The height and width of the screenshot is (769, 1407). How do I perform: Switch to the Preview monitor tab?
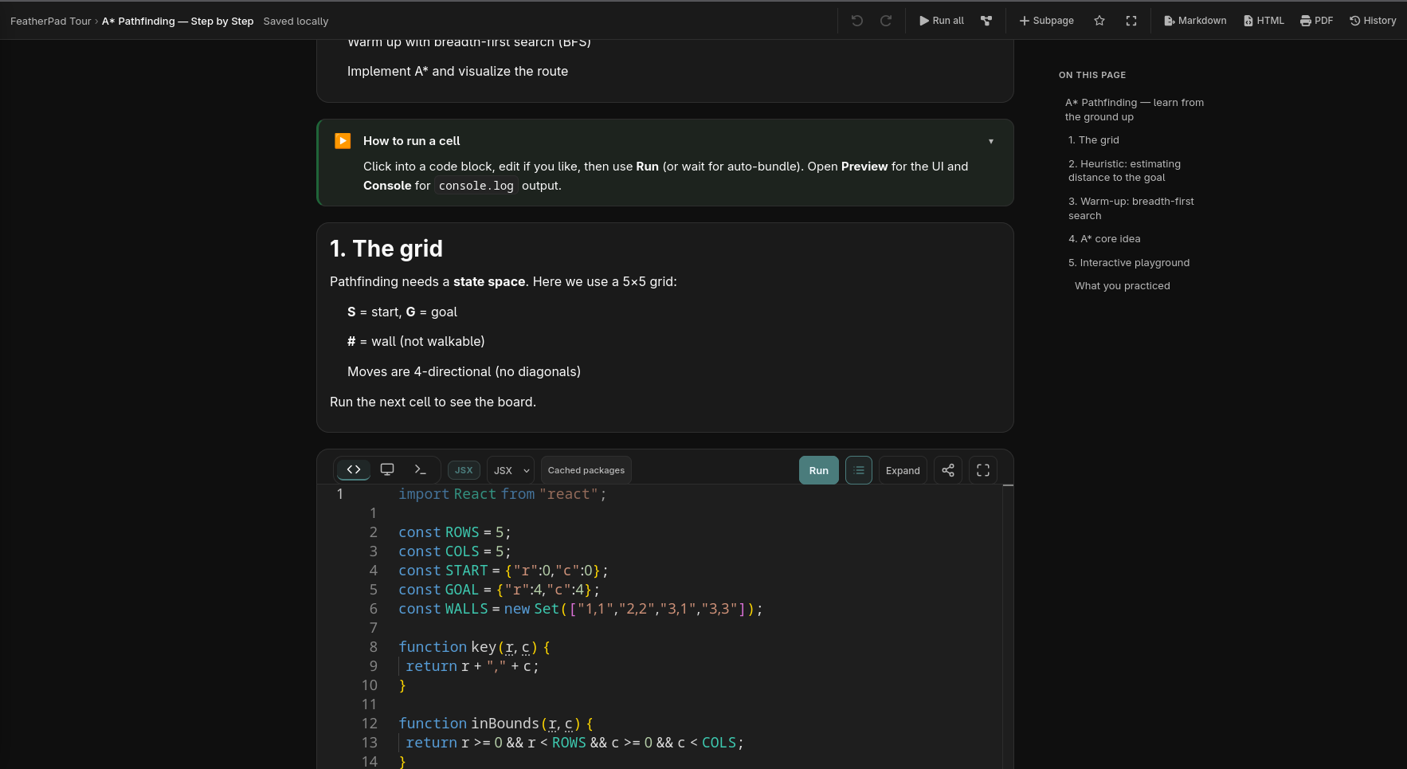point(387,470)
